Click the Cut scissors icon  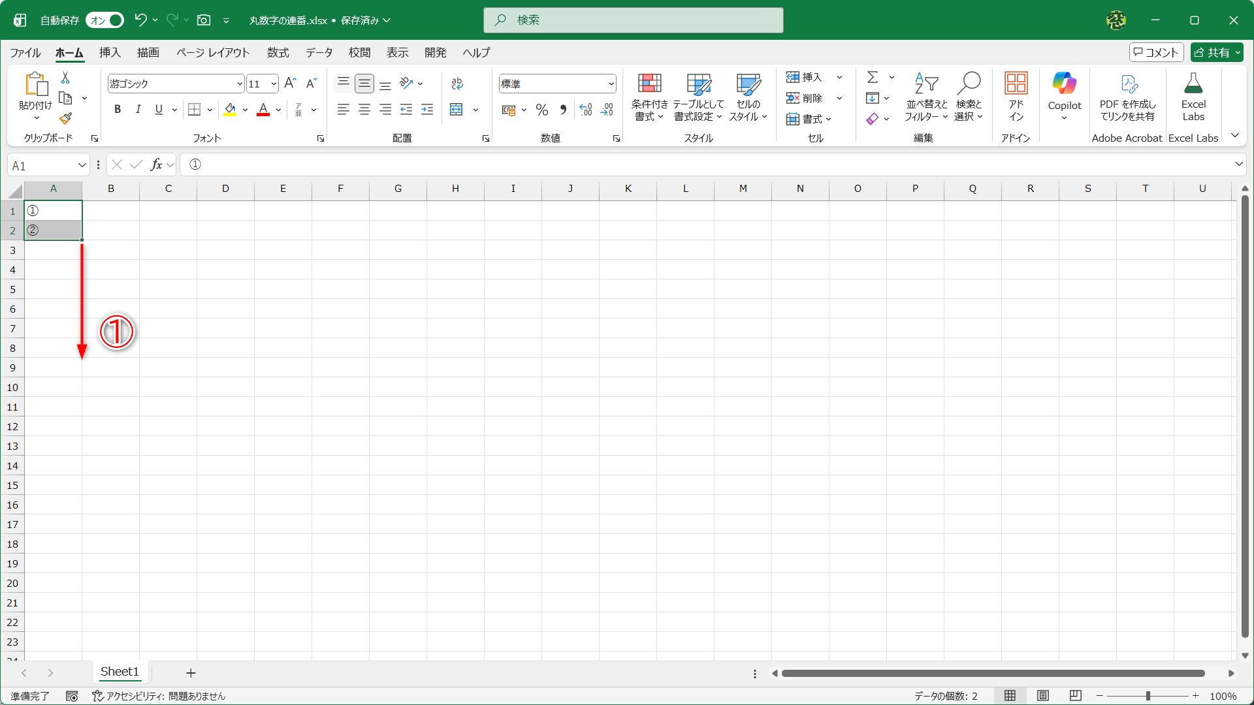click(65, 78)
